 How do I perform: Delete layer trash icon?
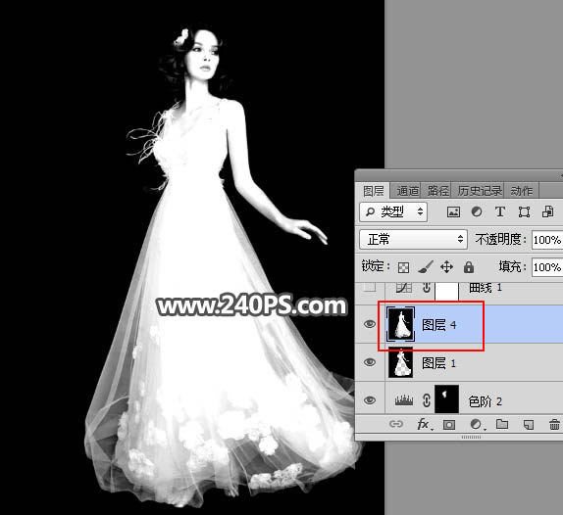click(x=555, y=425)
